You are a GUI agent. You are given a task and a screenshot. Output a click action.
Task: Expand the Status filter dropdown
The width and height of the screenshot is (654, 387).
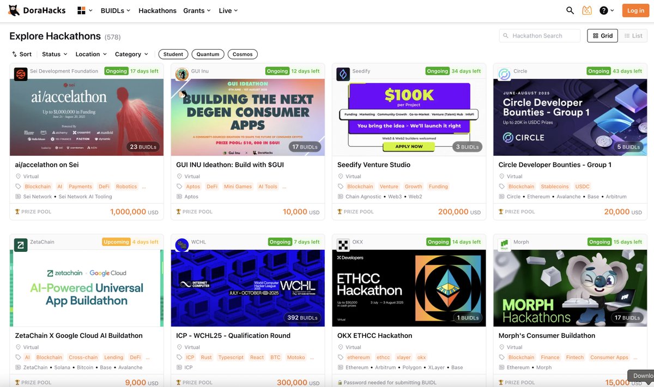pyautogui.click(x=55, y=54)
